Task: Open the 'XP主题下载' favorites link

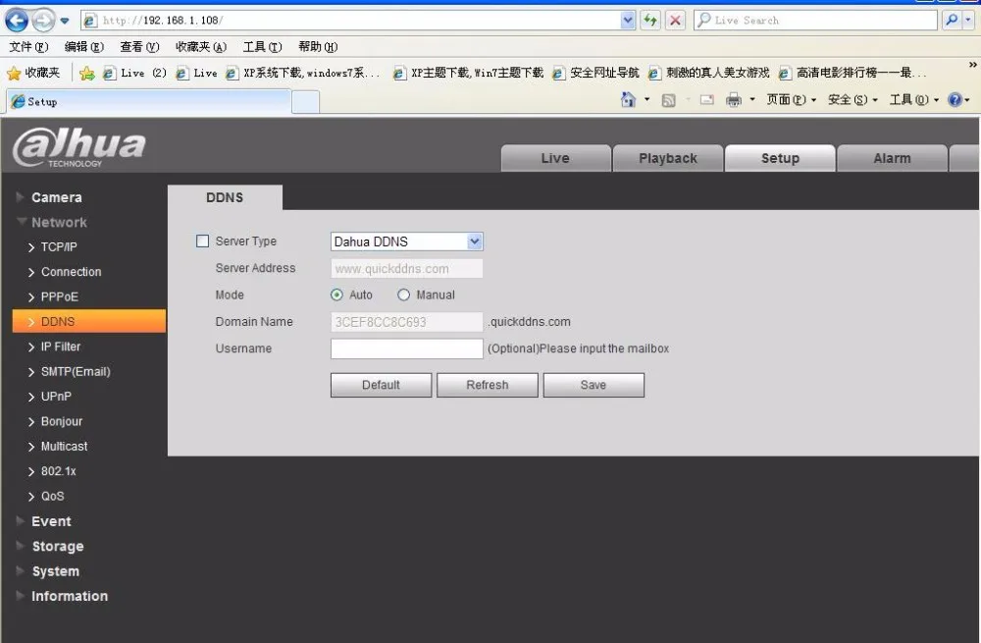Action: 469,74
